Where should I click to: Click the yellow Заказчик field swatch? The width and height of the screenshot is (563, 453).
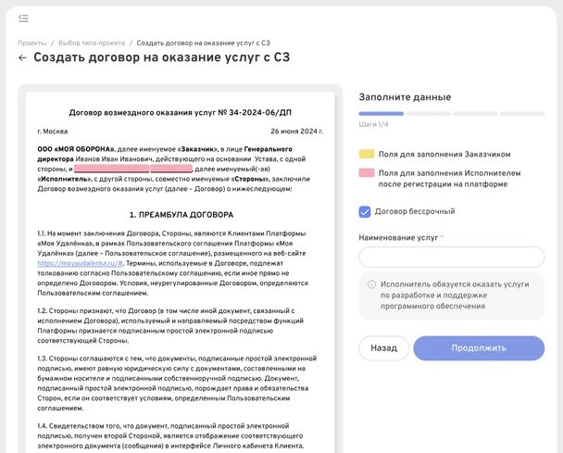point(367,154)
